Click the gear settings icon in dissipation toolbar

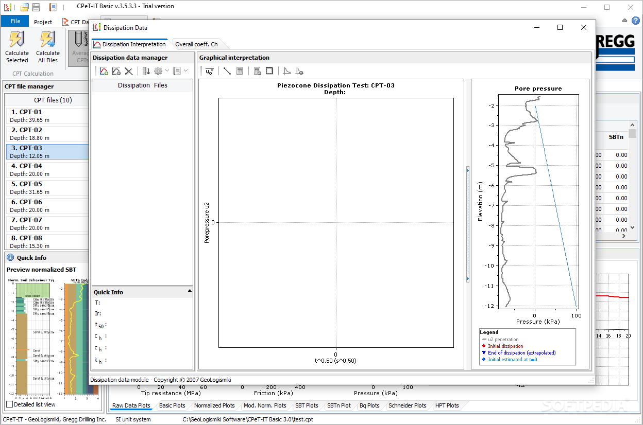tap(159, 71)
